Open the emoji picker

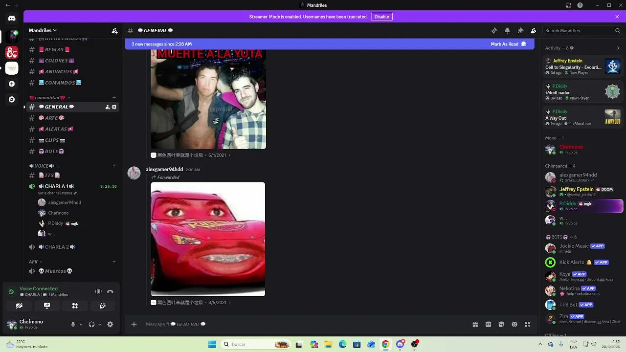514,324
